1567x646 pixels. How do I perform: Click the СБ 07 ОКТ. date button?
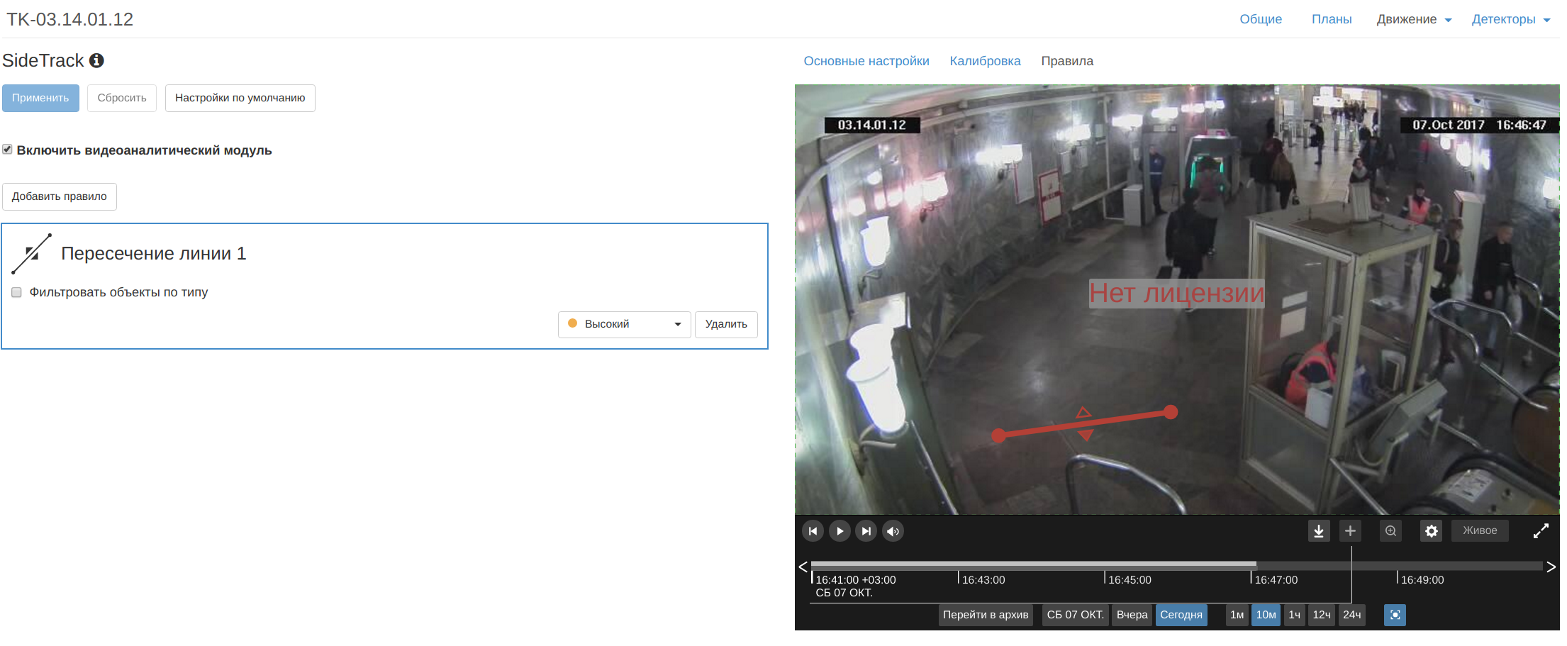click(x=1075, y=615)
